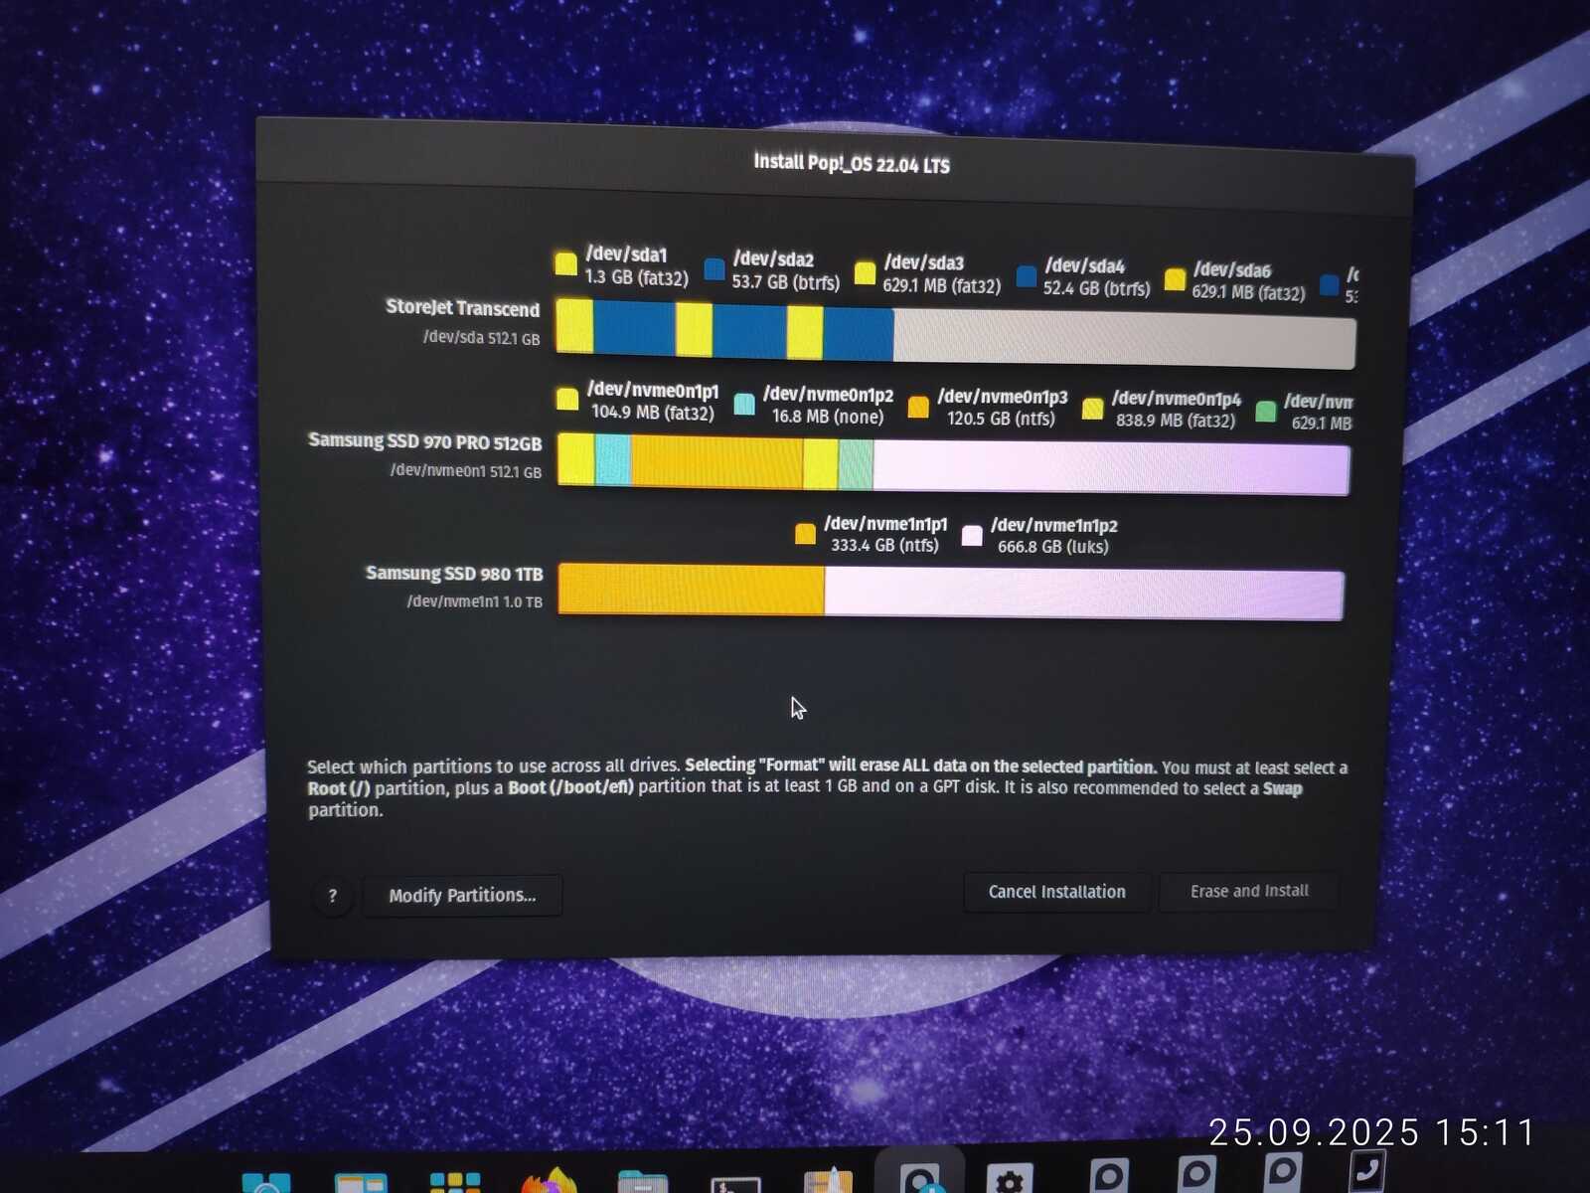Click yellow legend swatch for /dev/sda3
The width and height of the screenshot is (1590, 1193).
click(x=866, y=272)
